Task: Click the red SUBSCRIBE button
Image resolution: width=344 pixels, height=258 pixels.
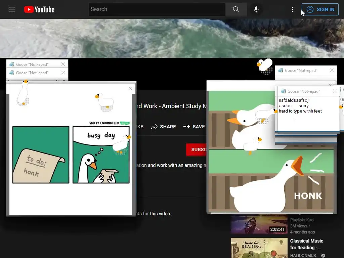Action: (196, 149)
